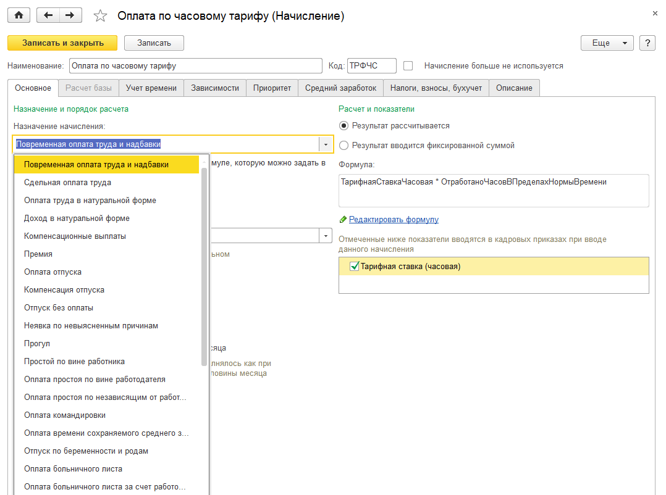
Task: Click the Home icon button
Action: click(19, 15)
